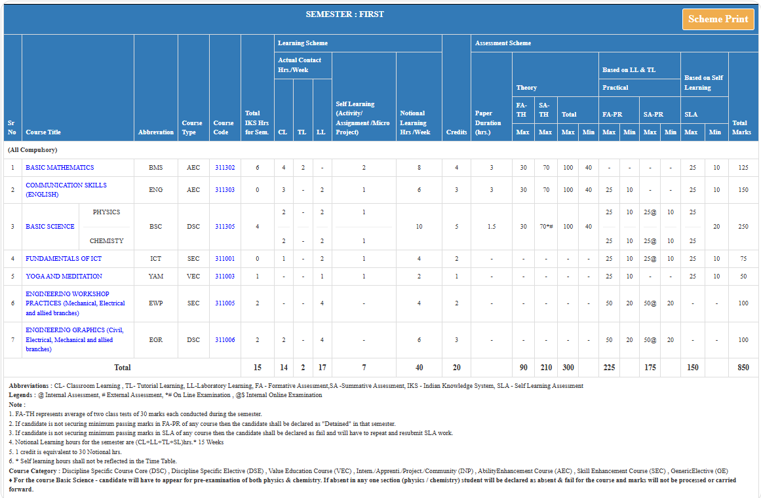Open the BASIC SCIENCE course link
The width and height of the screenshot is (761, 498).
pos(50,227)
